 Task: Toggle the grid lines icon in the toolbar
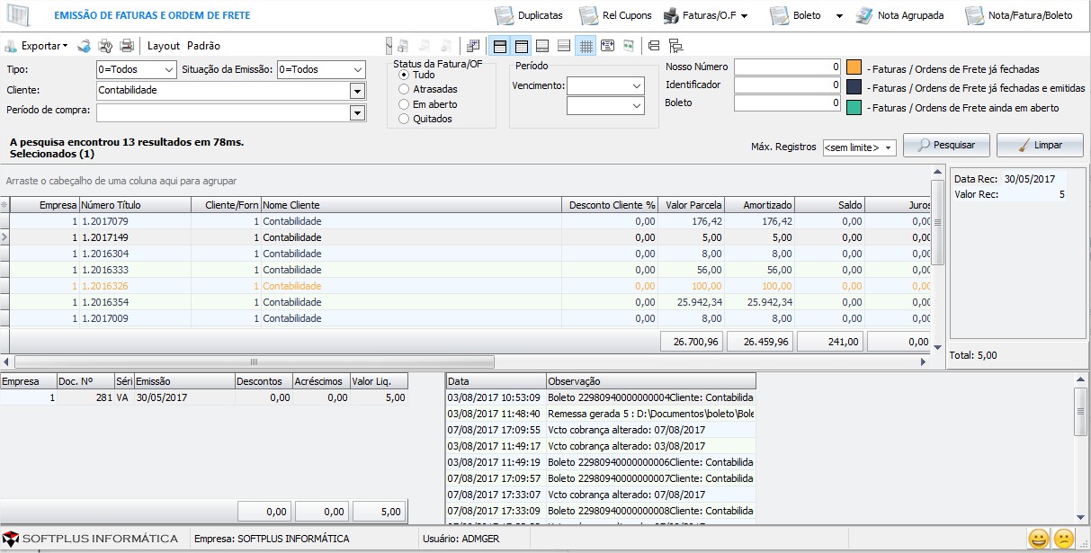tap(586, 46)
